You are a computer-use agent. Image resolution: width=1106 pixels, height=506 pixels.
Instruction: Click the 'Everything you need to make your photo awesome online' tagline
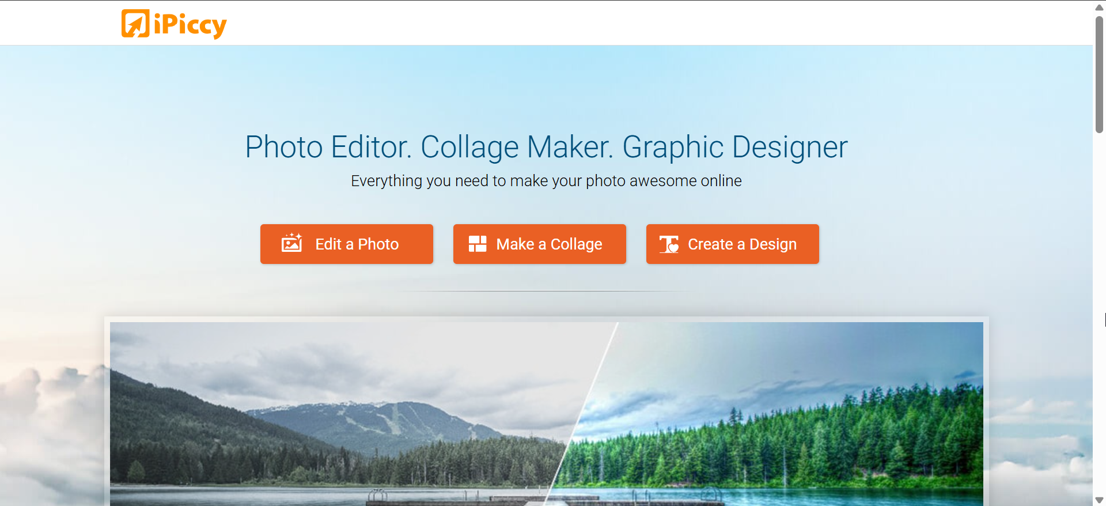pos(547,181)
